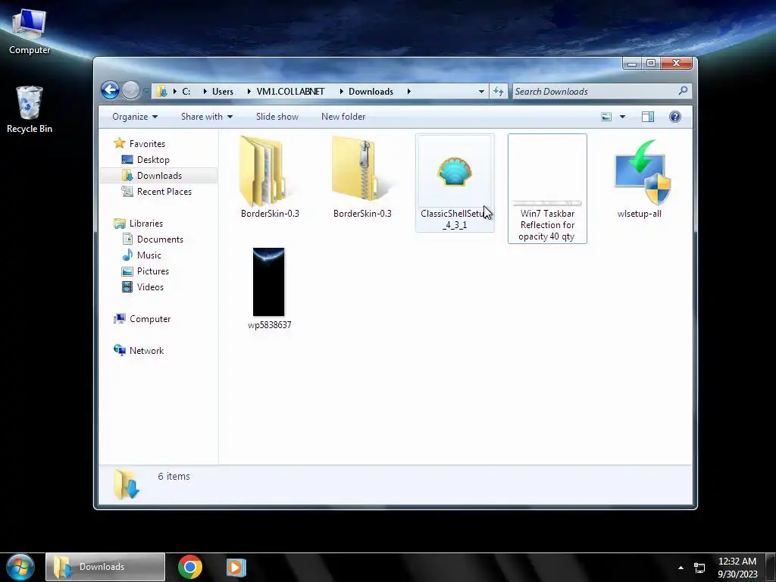Open the clock showing 12:32 AM
Viewport: 776px width, 582px height.
click(x=737, y=568)
